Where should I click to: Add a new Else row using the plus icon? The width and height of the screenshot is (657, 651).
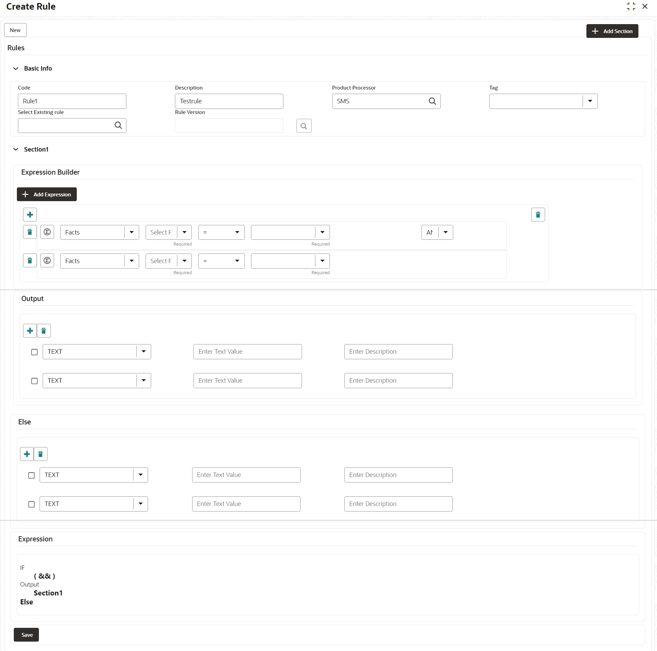pyautogui.click(x=27, y=454)
